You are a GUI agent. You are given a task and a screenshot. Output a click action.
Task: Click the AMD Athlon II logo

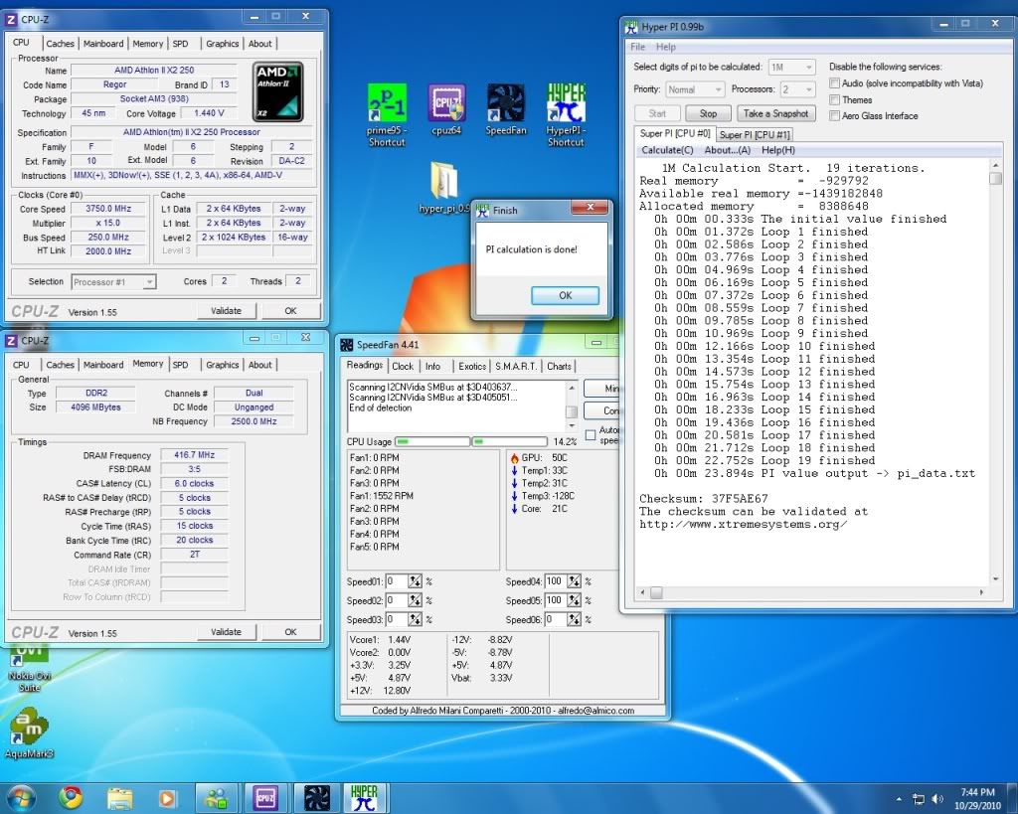277,91
